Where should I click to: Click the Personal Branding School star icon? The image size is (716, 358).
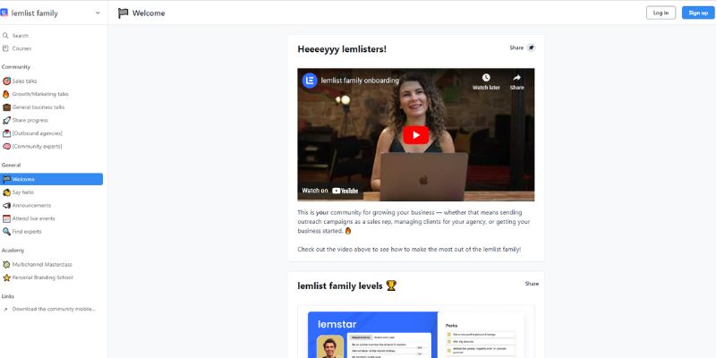[x=6, y=277]
